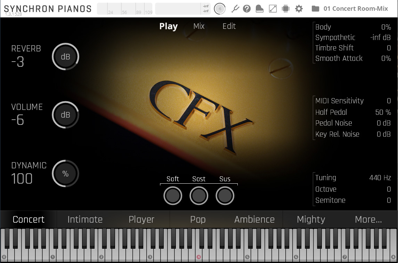Switch to the Mix tab

pyautogui.click(x=199, y=26)
